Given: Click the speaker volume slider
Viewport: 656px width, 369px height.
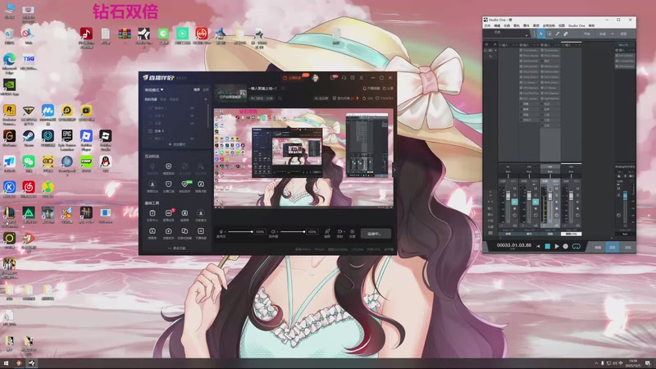Looking at the screenshot, I should click(293, 232).
